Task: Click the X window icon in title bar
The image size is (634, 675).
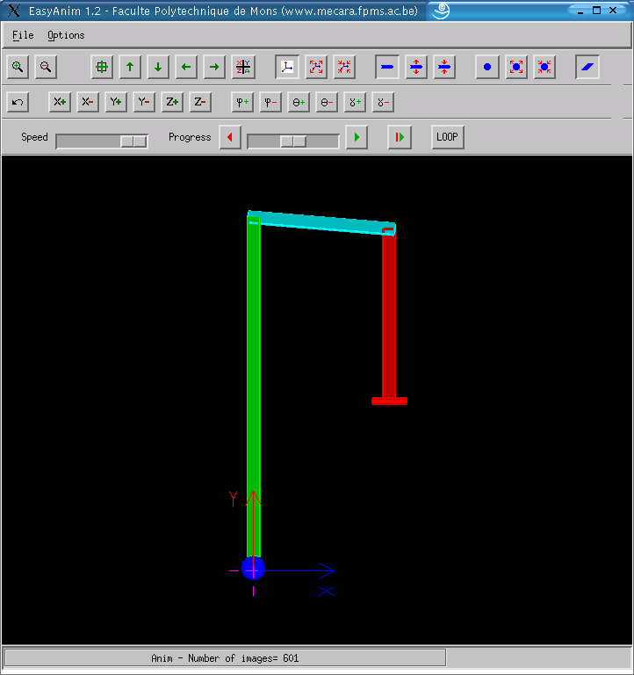Action: point(14,11)
